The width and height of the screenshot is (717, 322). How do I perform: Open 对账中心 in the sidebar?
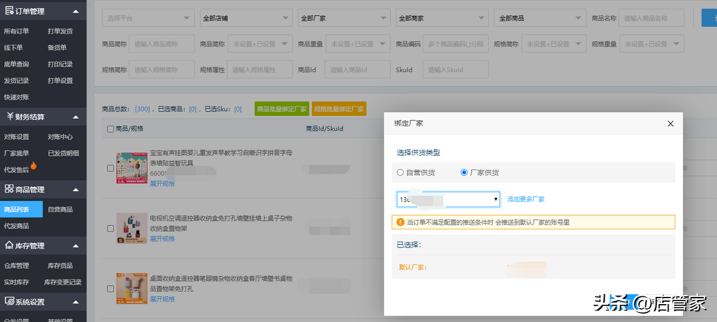[x=60, y=137]
